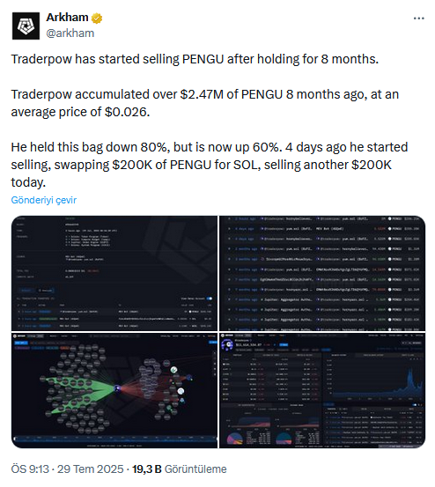Open the three-dot more options menu

point(418,18)
